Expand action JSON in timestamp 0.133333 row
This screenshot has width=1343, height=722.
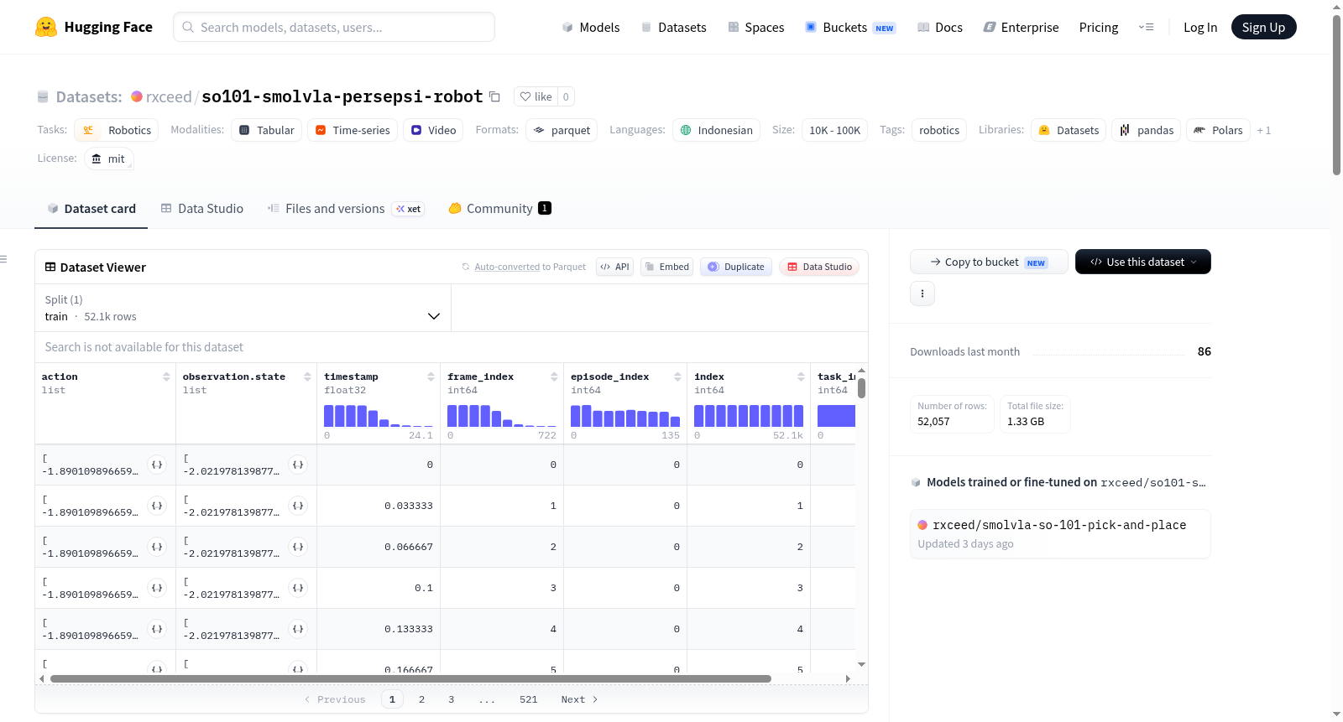click(157, 629)
